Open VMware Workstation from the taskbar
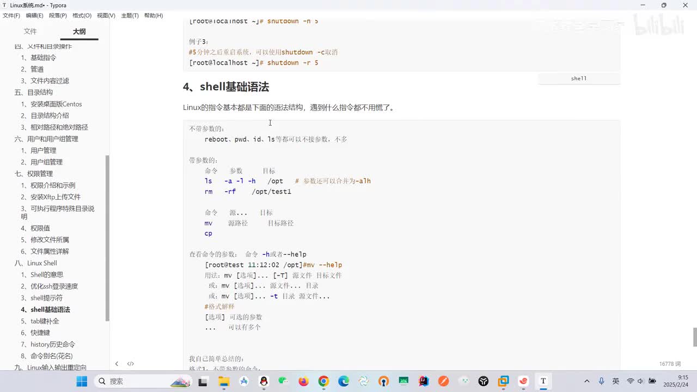The image size is (697, 392). pyautogui.click(x=503, y=381)
